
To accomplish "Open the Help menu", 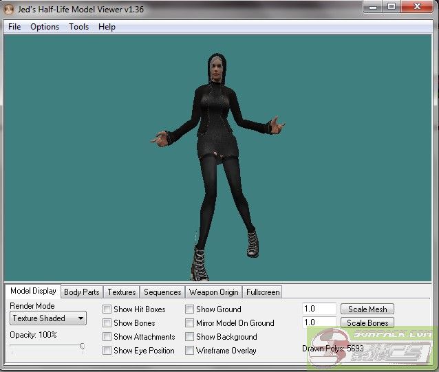I will coord(107,27).
